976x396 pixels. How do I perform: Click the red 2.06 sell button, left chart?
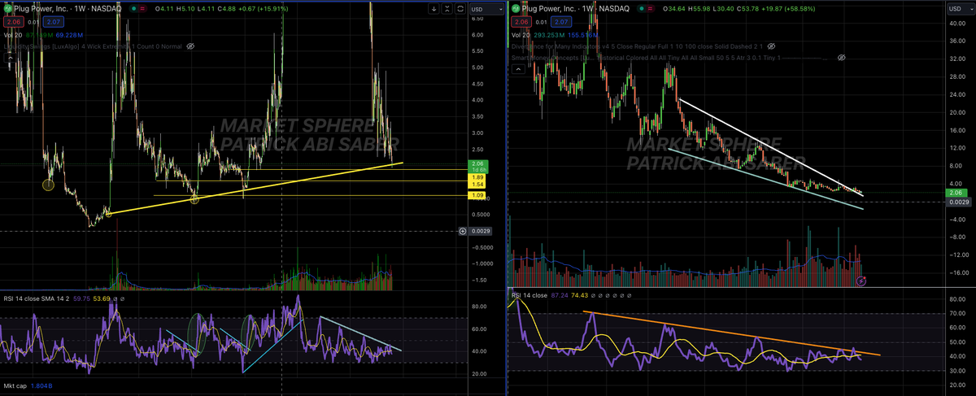pyautogui.click(x=14, y=22)
